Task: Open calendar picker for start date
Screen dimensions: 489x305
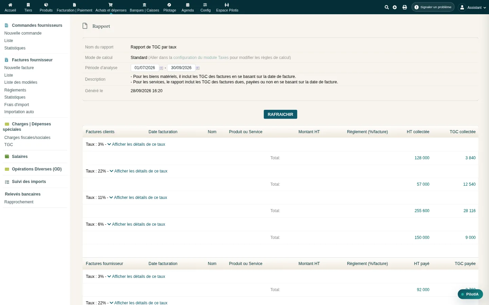Action: 161,68
